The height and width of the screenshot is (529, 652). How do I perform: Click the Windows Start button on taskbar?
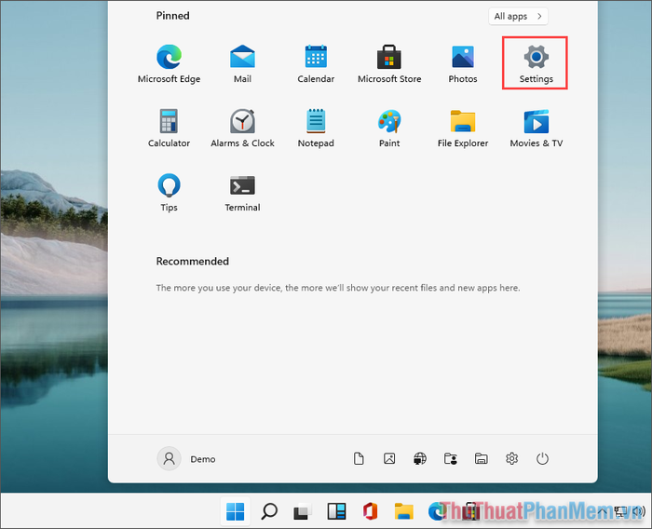(236, 511)
